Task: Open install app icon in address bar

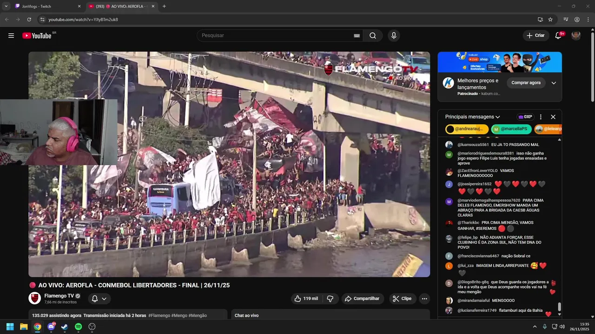Action: pos(540,19)
